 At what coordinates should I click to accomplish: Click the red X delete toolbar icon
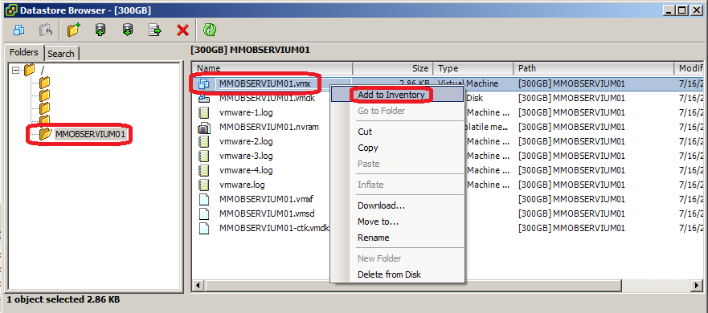coord(182,30)
